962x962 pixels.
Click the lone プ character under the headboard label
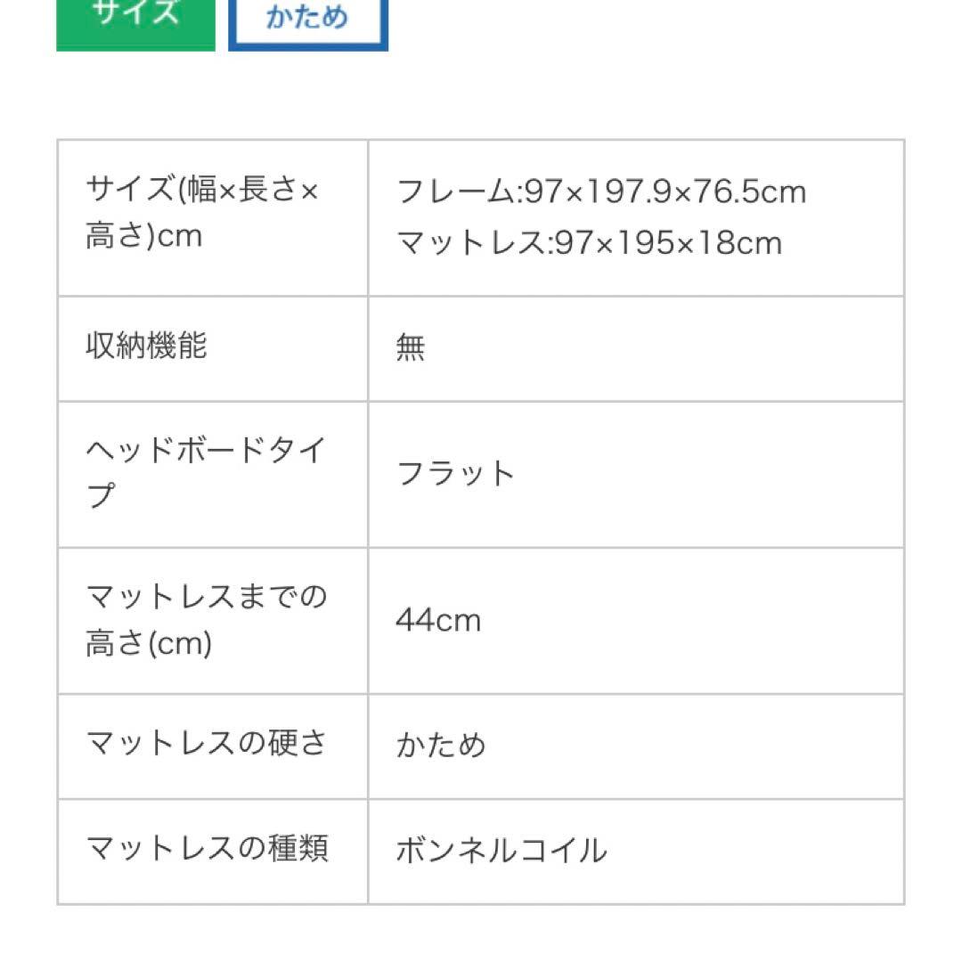pos(102,495)
